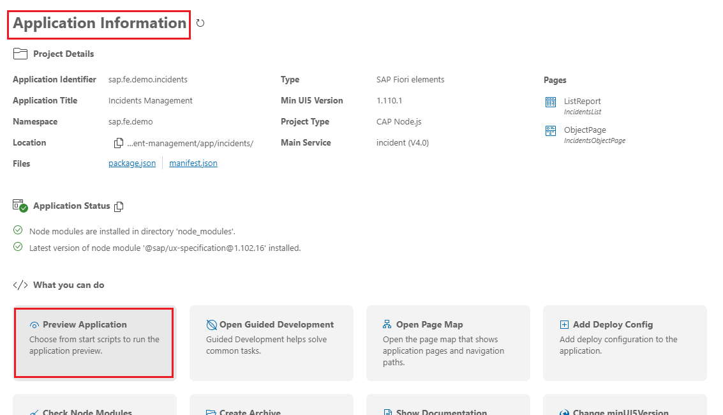Image resolution: width=723 pixels, height=415 pixels.
Task: Click the sap.fe.demo namespace value
Action: click(130, 122)
